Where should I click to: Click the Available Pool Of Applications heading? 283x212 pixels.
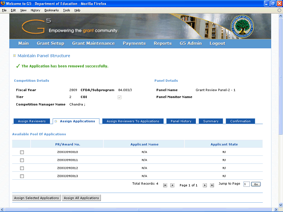(x=39, y=134)
